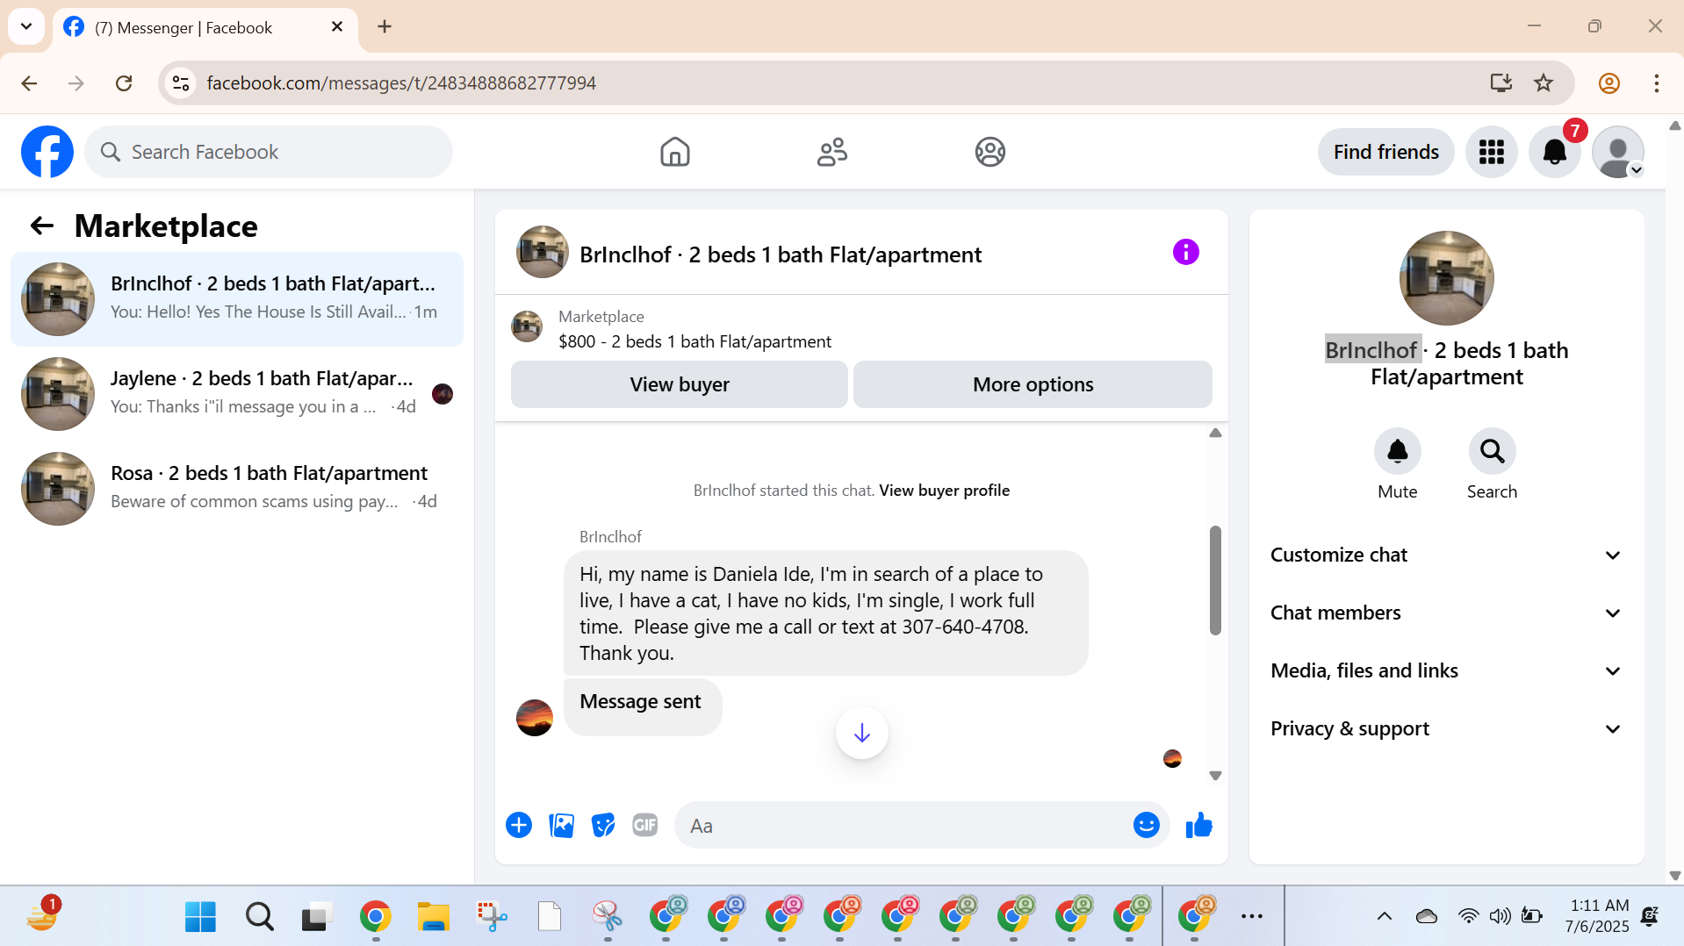This screenshot has width=1684, height=946.
Task: Open Windows taskbar search
Action: click(259, 916)
